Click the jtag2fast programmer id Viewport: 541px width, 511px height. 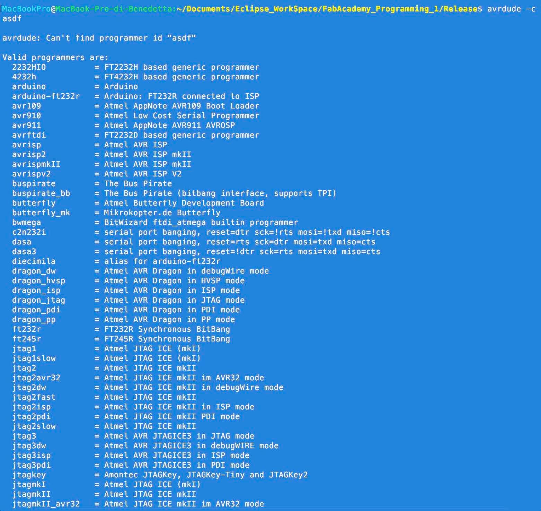tap(34, 397)
